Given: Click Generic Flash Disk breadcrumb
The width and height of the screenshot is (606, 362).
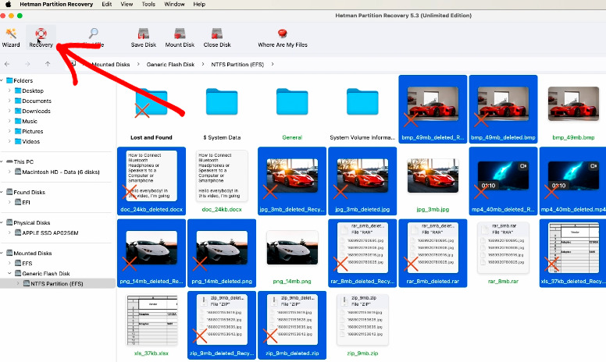Looking at the screenshot, I should click(170, 65).
